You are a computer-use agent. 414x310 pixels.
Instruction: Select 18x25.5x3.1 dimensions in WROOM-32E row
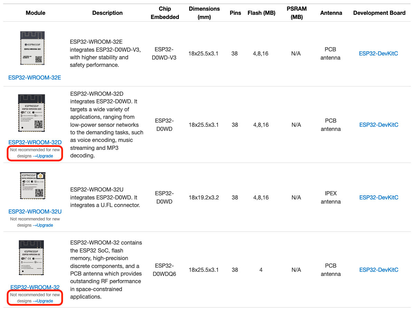203,53
